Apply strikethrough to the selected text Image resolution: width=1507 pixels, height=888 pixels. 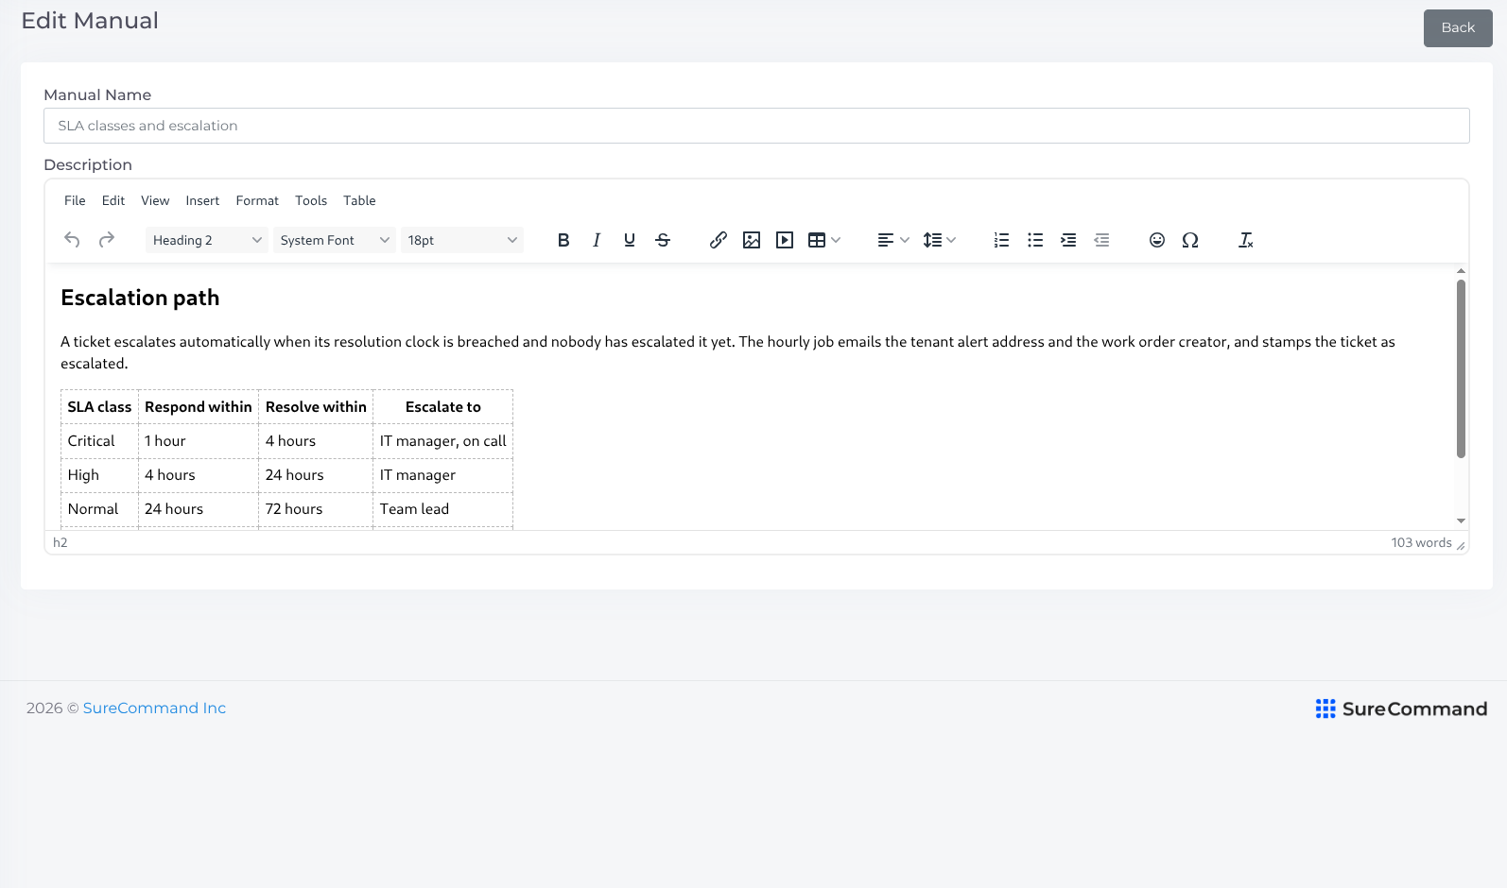pos(663,240)
